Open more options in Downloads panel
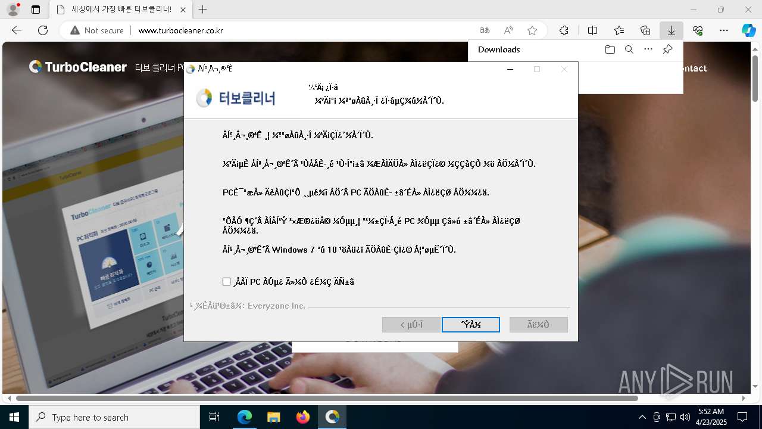Viewport: 762px width, 429px height. tap(648, 49)
